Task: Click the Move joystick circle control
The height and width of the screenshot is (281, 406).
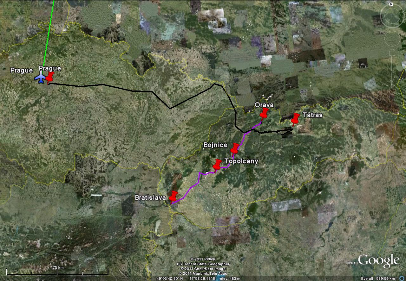Action: tap(392, 39)
